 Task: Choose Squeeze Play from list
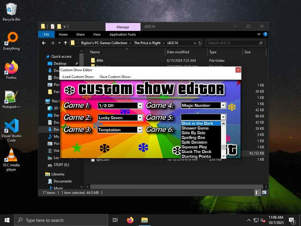click(201, 147)
